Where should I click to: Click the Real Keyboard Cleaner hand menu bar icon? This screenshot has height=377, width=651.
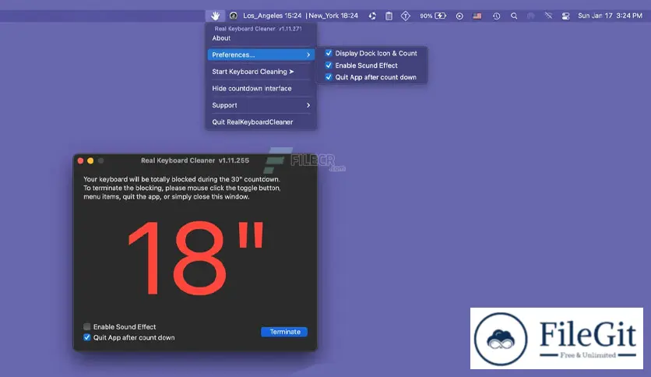[215, 16]
